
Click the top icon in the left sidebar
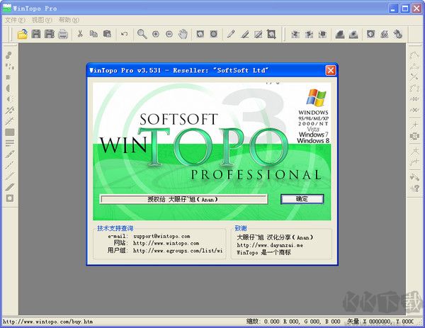(9, 55)
